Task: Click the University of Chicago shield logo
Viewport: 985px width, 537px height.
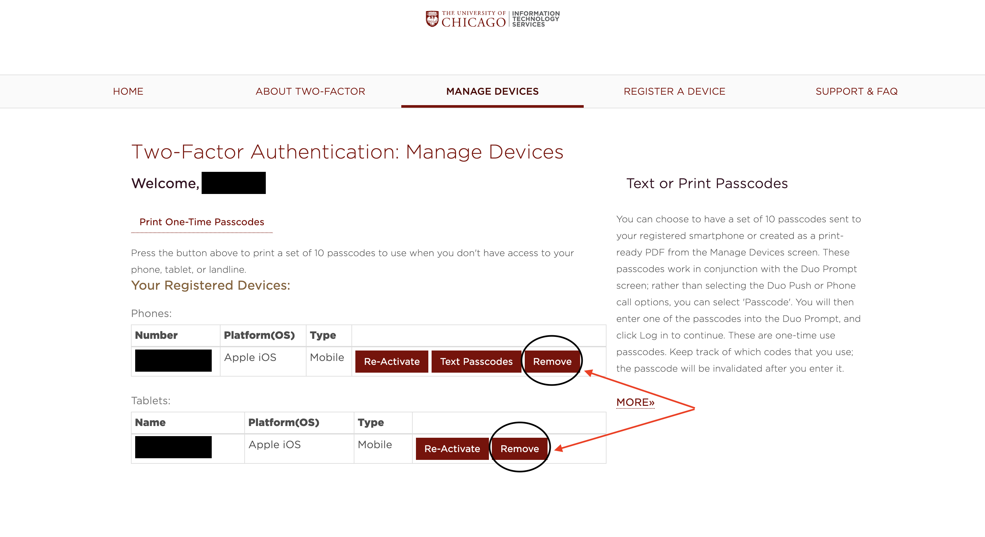Action: [x=432, y=19]
